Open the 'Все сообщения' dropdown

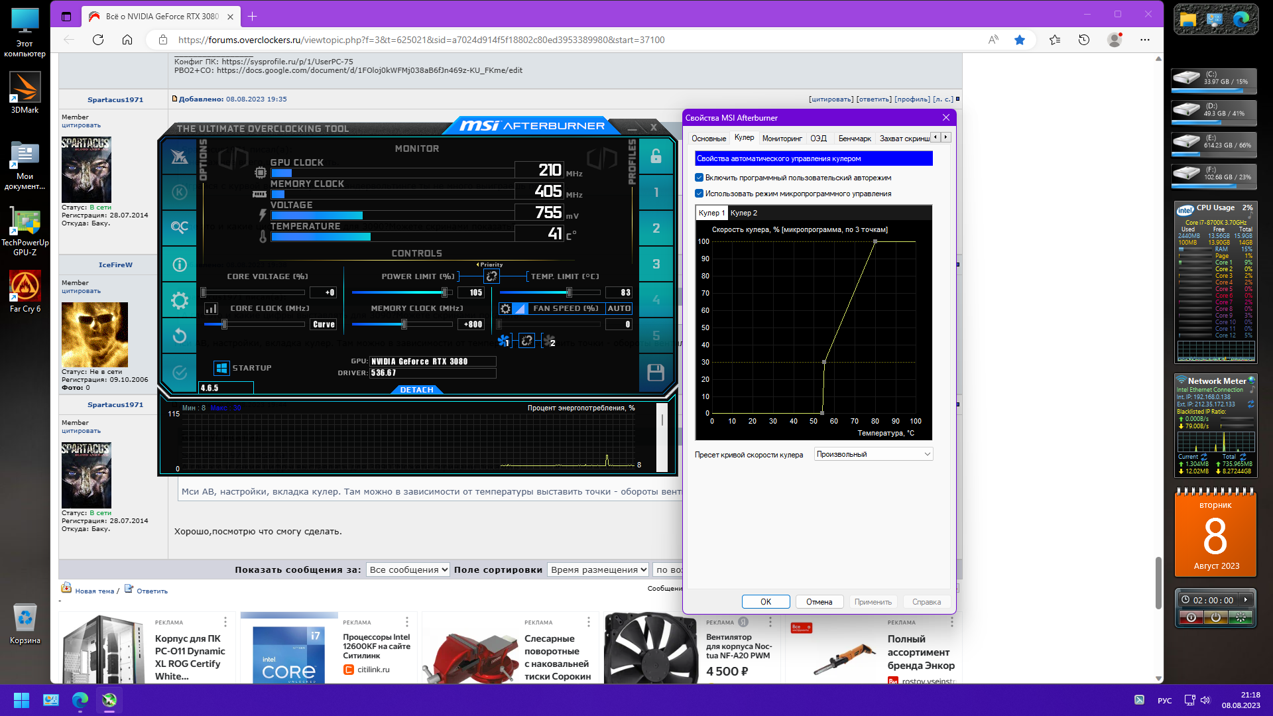tap(408, 569)
